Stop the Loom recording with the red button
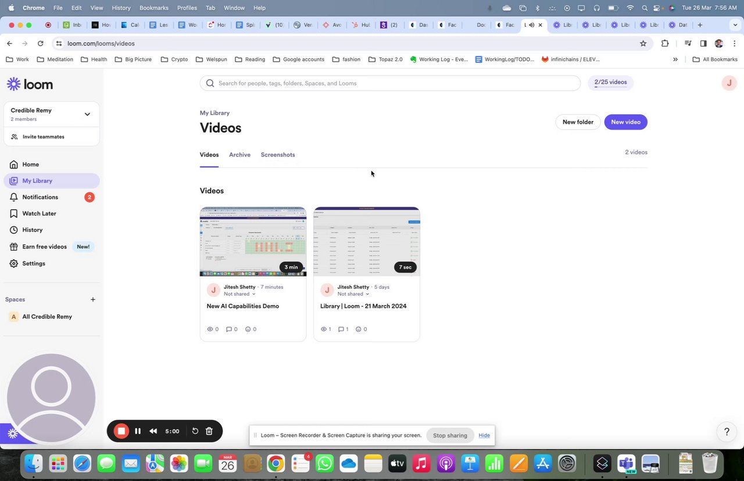This screenshot has height=481, width=744. coord(121,431)
